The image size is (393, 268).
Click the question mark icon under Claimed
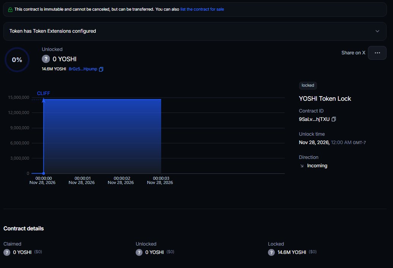click(7, 252)
